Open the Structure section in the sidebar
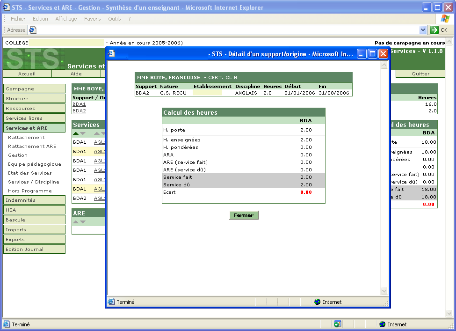456x331 pixels. point(34,98)
